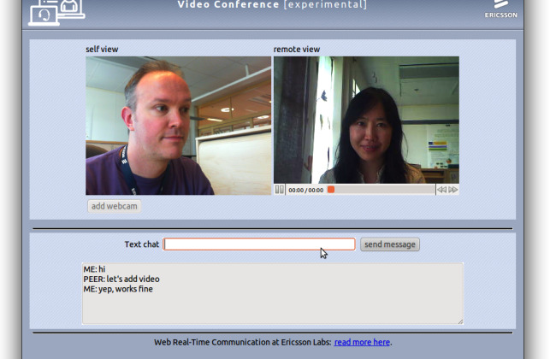Click the orange seek handle on video progress bar
The height and width of the screenshot is (359, 556).
coord(331,190)
